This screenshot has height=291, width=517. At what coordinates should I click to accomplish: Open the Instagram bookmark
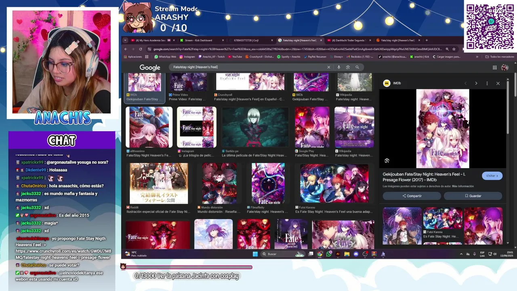pos(187,57)
